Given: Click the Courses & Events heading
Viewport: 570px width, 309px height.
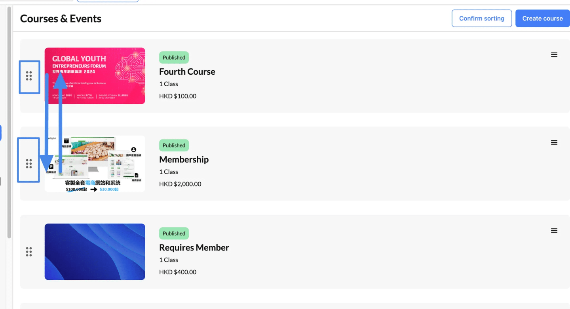Looking at the screenshot, I should [61, 19].
